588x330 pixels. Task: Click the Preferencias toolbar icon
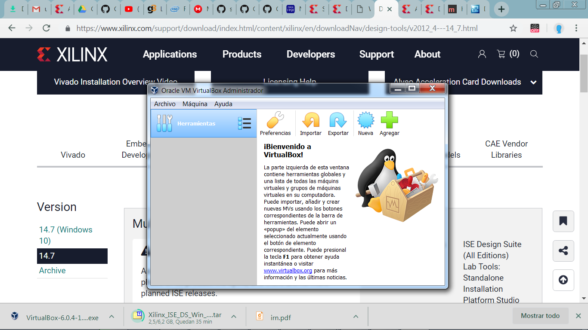point(275,120)
